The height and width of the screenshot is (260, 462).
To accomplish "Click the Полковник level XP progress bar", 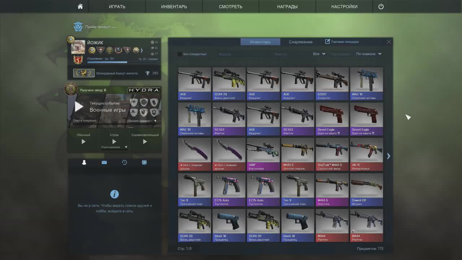I will 123,62.
